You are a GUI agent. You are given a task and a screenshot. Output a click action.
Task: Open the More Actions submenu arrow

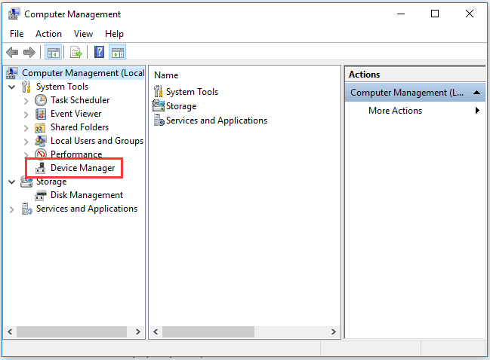[477, 111]
